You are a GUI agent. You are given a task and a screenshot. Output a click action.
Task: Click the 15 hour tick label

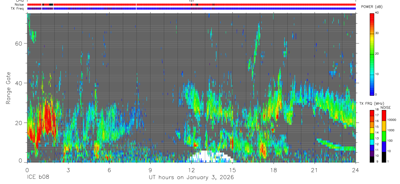(232, 170)
